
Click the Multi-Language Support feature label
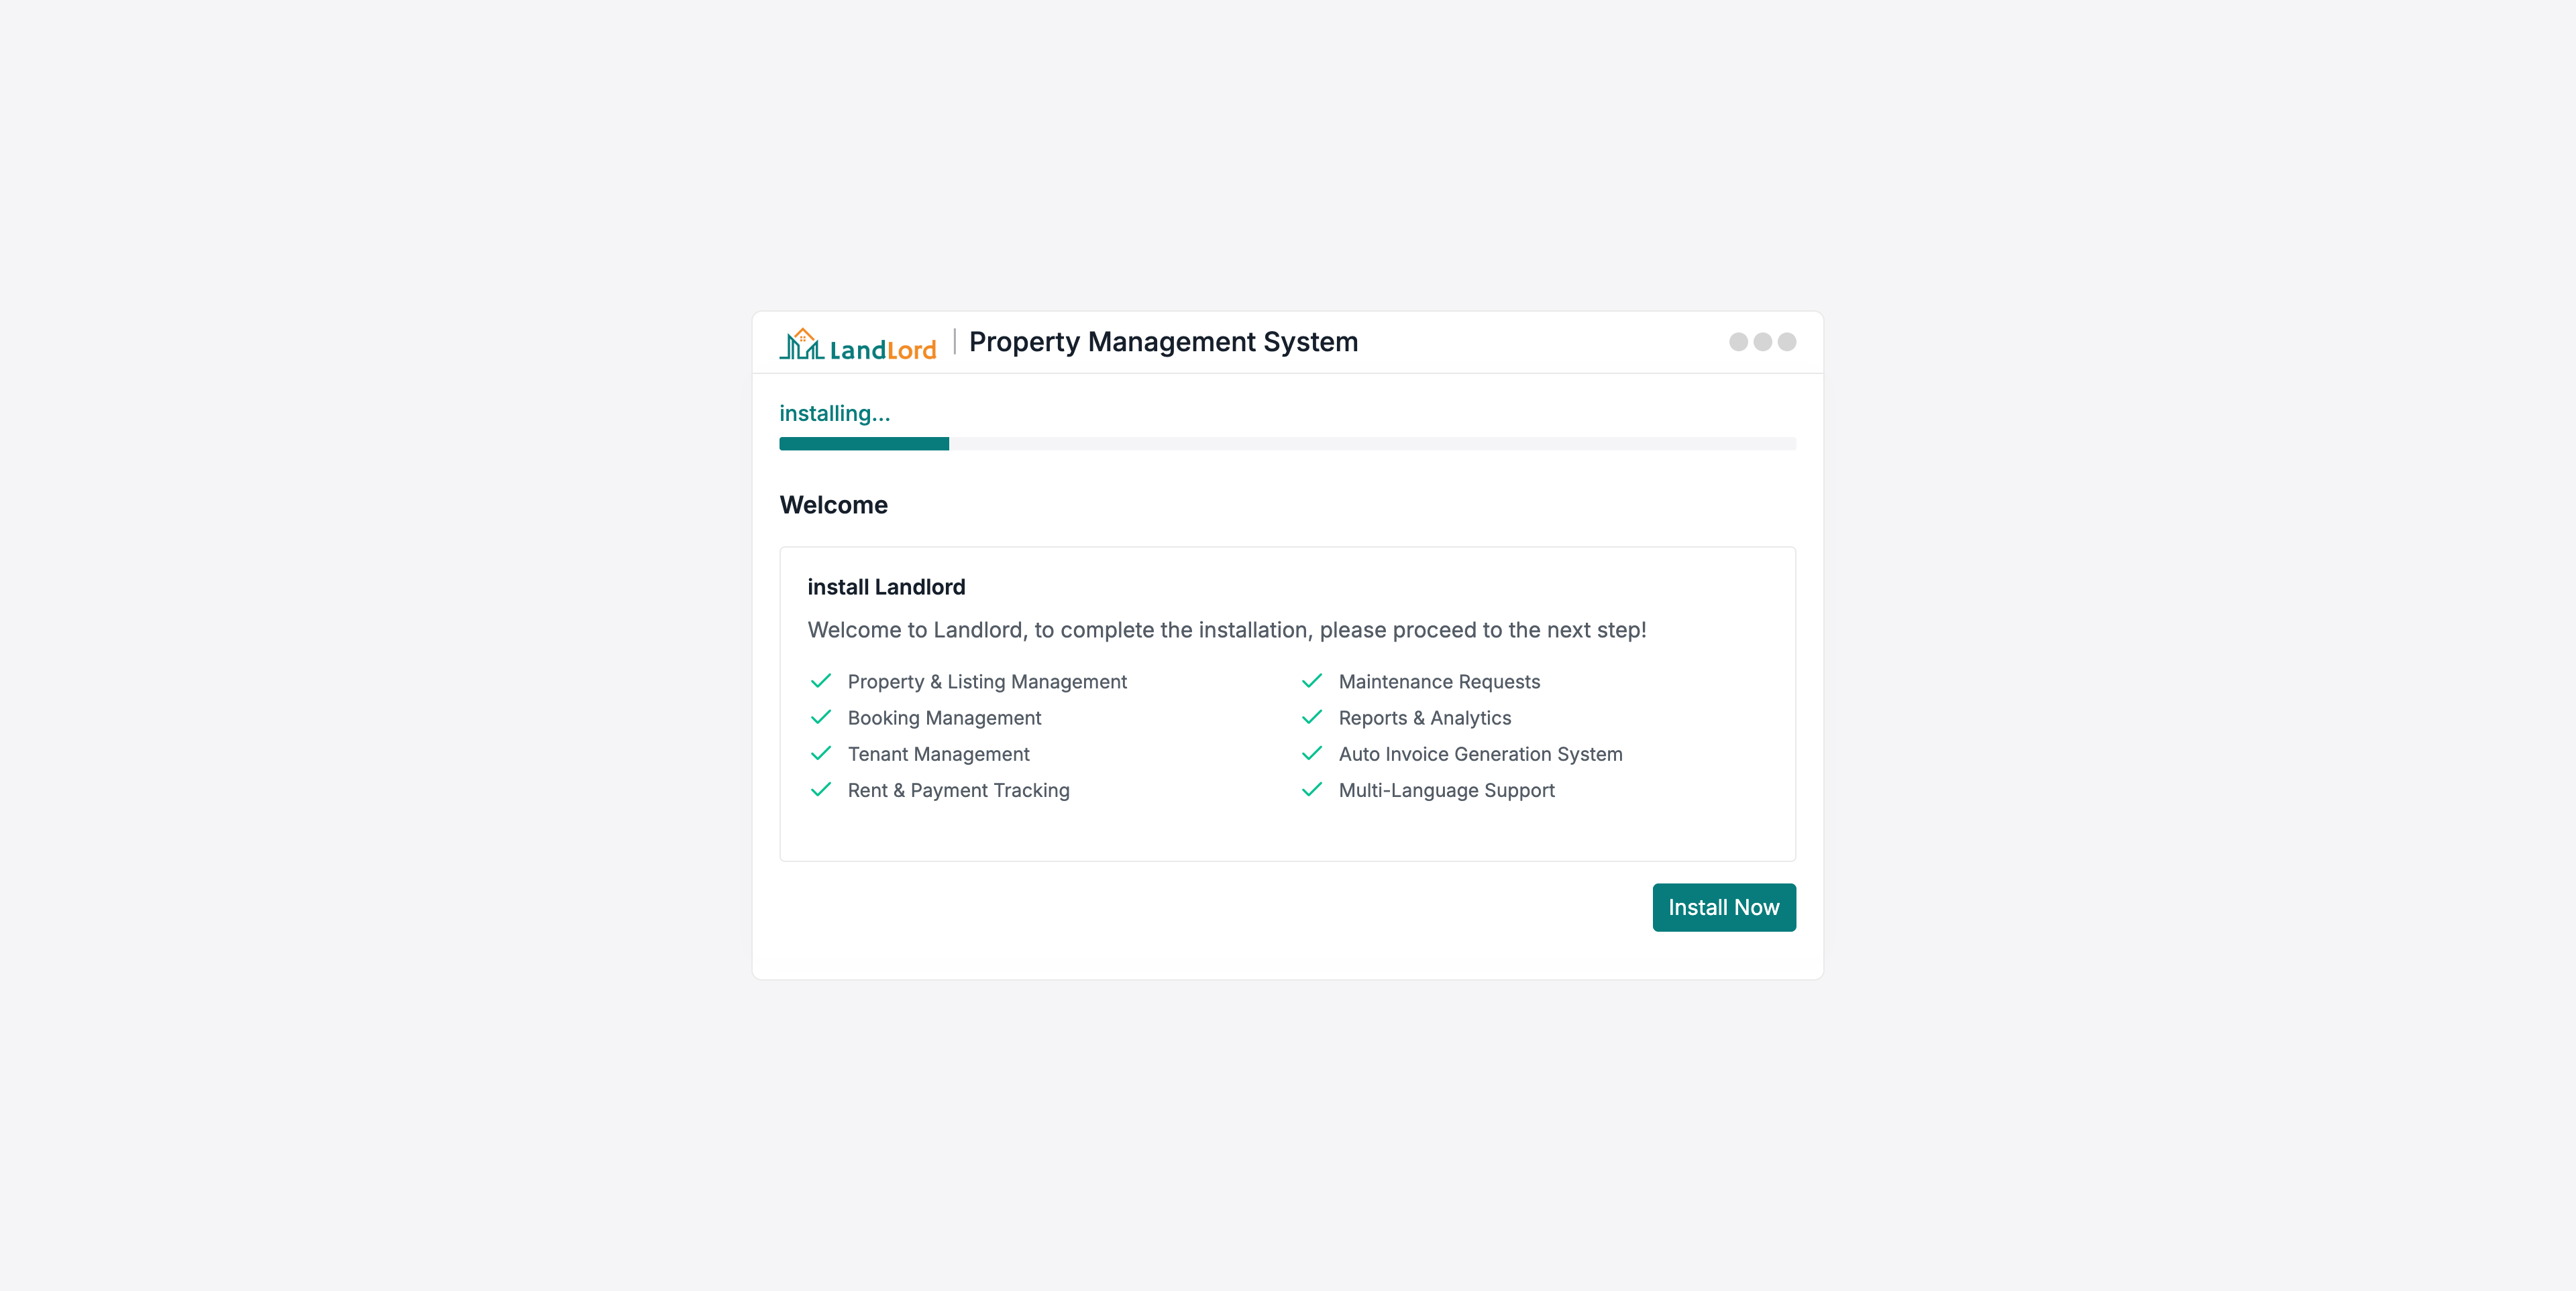coord(1446,790)
